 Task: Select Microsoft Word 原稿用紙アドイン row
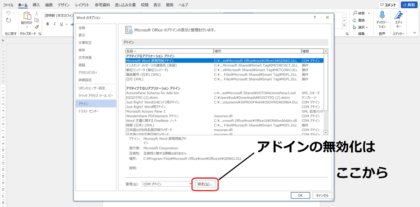pyautogui.click(x=224, y=61)
